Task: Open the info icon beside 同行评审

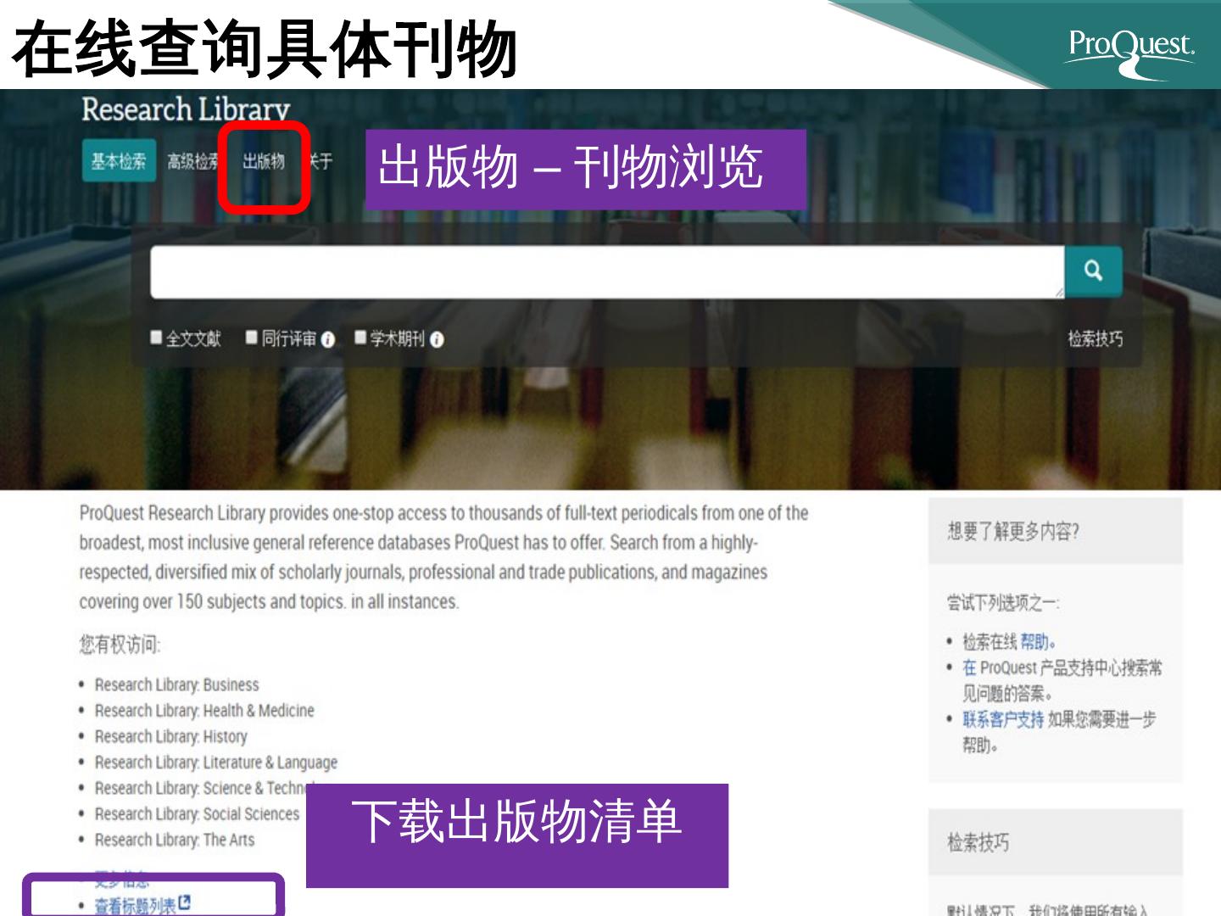Action: [328, 340]
